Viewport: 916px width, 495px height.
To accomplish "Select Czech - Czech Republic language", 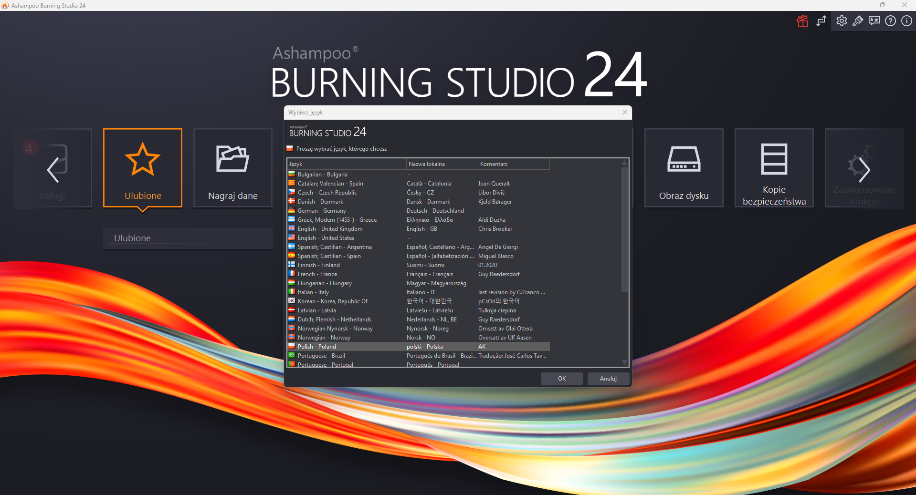I will pyautogui.click(x=419, y=193).
